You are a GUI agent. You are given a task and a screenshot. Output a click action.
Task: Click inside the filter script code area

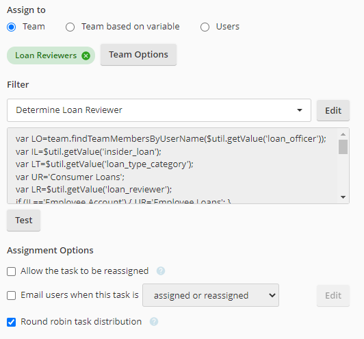(x=172, y=166)
